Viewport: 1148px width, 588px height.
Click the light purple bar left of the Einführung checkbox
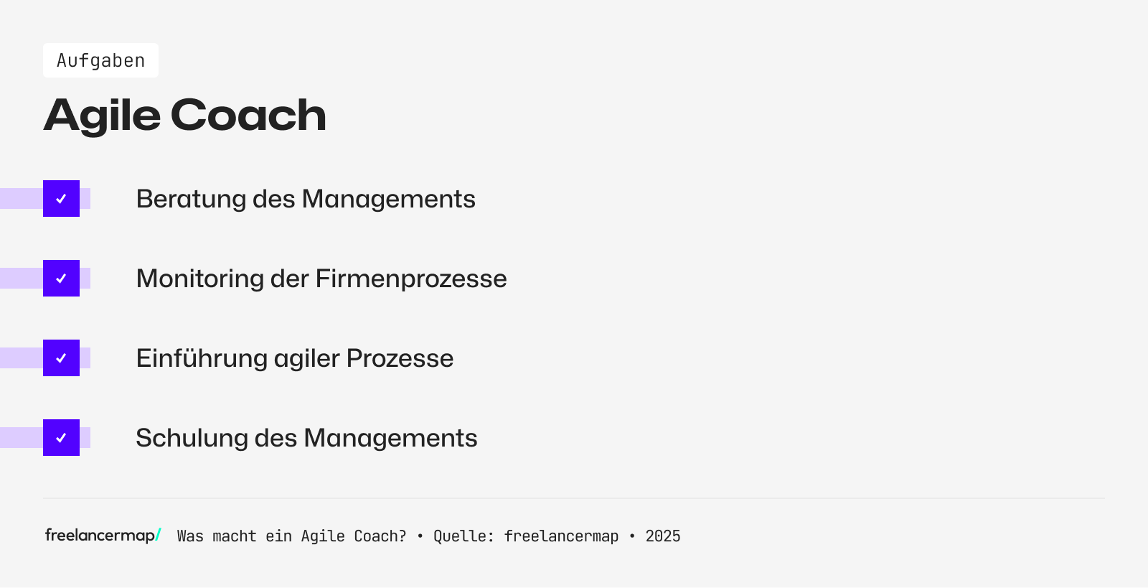tap(21, 358)
